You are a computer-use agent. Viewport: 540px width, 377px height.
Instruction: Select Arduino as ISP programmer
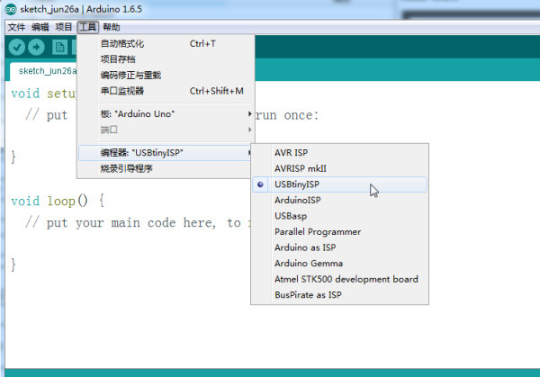click(x=339, y=247)
